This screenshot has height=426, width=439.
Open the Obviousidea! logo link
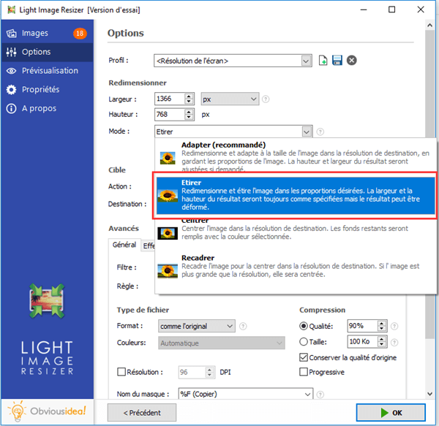click(47, 411)
